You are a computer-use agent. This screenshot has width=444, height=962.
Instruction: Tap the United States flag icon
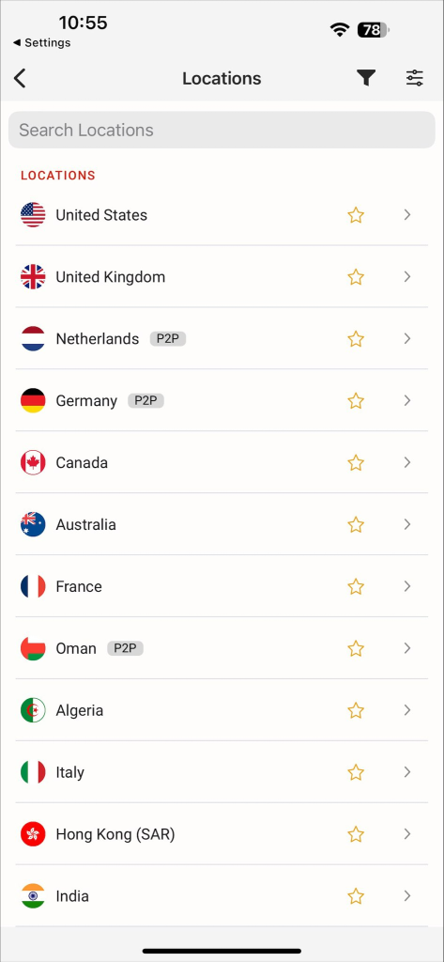[33, 215]
